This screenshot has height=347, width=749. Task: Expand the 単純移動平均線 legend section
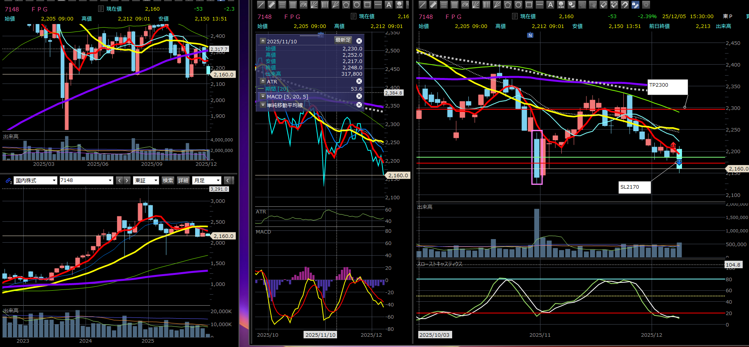263,105
